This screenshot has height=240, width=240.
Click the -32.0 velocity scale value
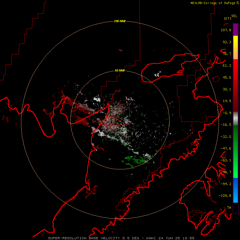click(226, 137)
